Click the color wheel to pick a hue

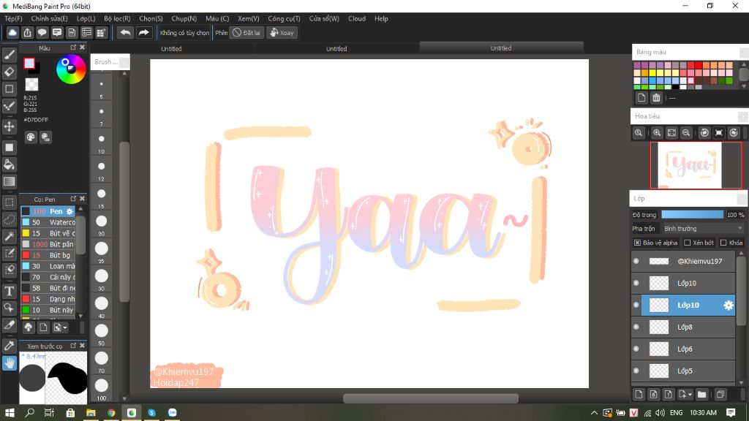point(71,69)
